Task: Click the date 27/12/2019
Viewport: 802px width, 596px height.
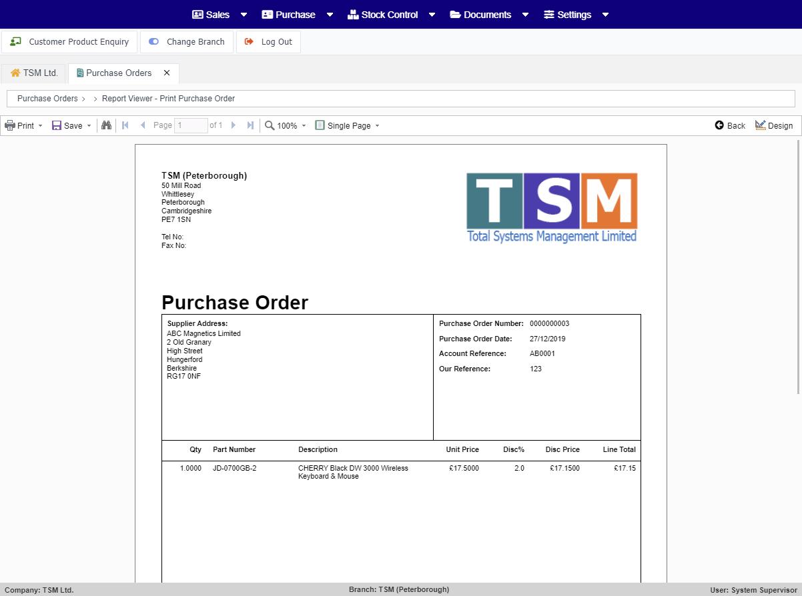Action: tap(547, 339)
